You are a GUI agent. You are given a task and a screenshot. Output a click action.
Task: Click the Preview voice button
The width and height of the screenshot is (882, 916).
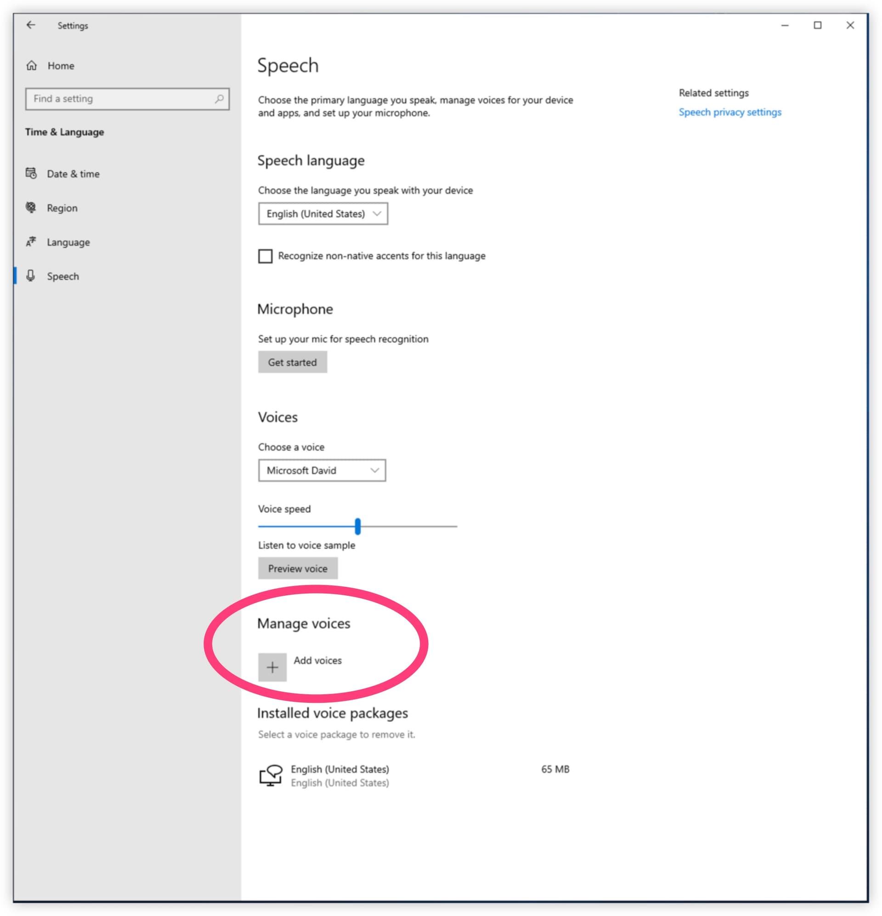(x=298, y=568)
